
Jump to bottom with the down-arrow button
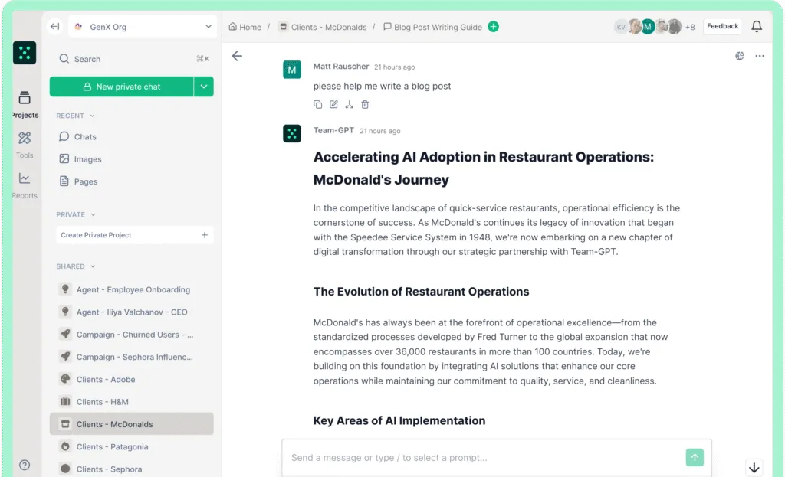(754, 468)
